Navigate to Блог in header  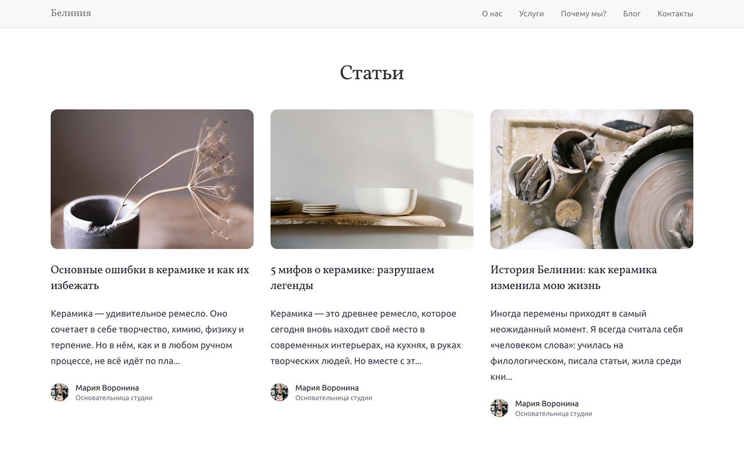coord(631,14)
